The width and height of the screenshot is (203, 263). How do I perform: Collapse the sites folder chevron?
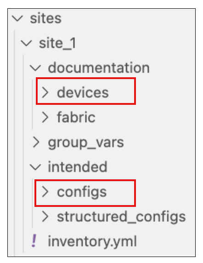(x=17, y=18)
